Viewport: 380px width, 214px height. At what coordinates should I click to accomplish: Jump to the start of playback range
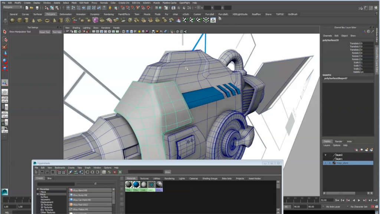[337, 200]
